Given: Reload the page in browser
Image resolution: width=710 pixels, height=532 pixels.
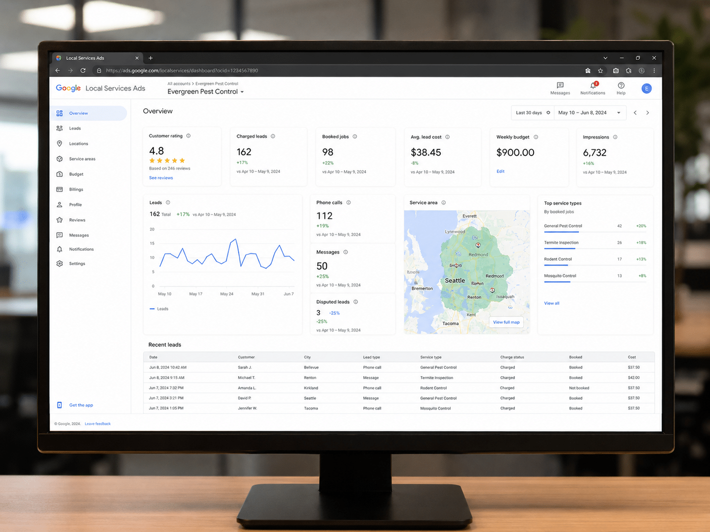Looking at the screenshot, I should (83, 71).
